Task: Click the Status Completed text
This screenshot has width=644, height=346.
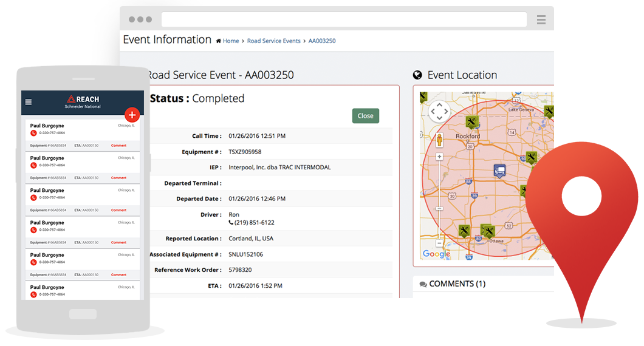Action: coord(197,98)
